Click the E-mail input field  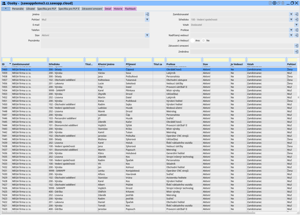[x=95, y=25]
